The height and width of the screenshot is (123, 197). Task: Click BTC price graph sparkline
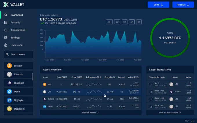(x=94, y=84)
